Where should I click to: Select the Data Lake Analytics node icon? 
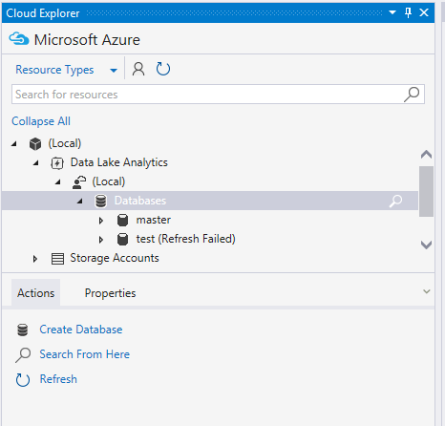click(57, 163)
